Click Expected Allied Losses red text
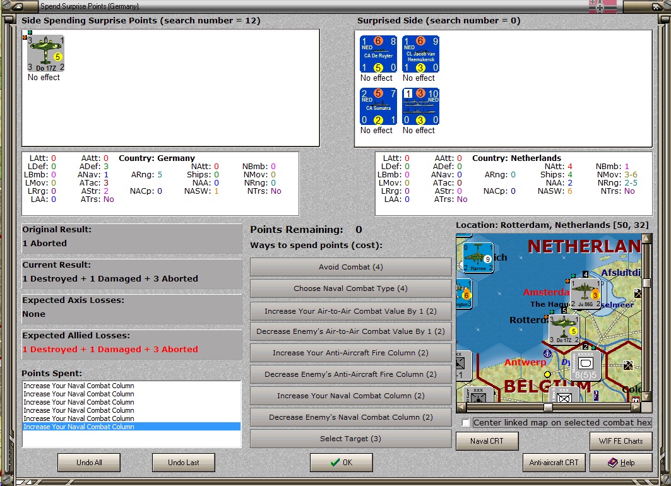 [x=110, y=349]
